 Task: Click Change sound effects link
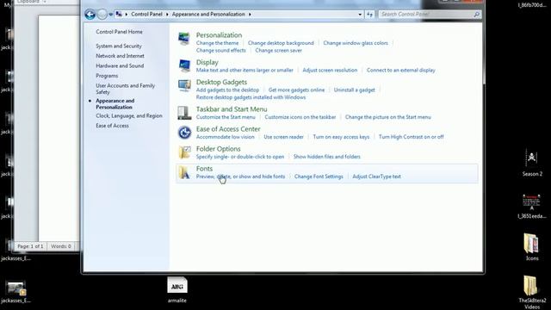[221, 50]
